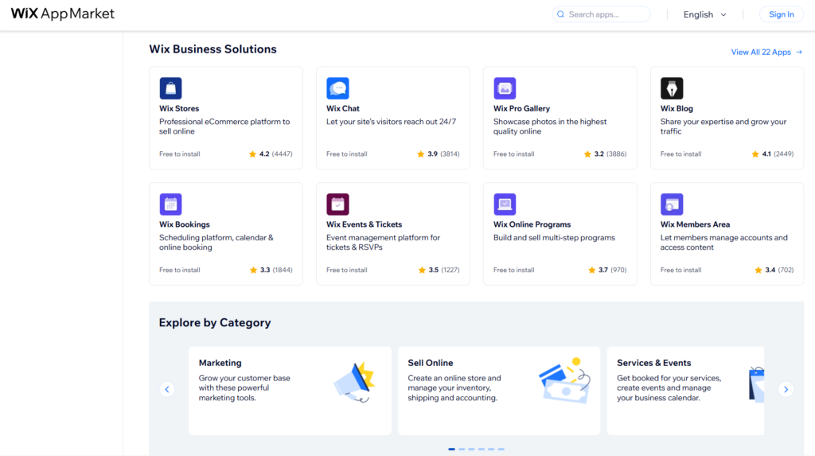Click the Wix Stores rating count (4447)
815x456 pixels.
(283, 154)
